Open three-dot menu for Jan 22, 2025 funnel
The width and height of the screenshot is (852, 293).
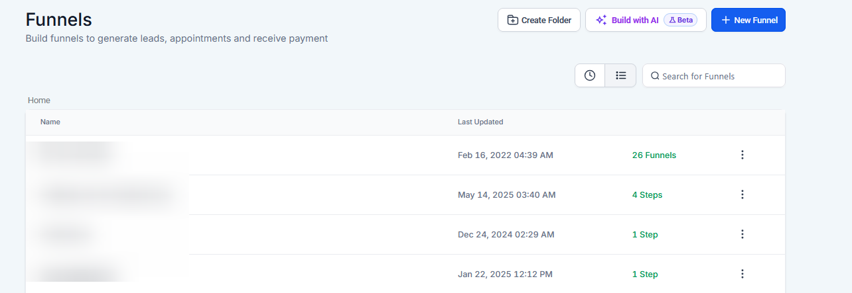point(743,274)
